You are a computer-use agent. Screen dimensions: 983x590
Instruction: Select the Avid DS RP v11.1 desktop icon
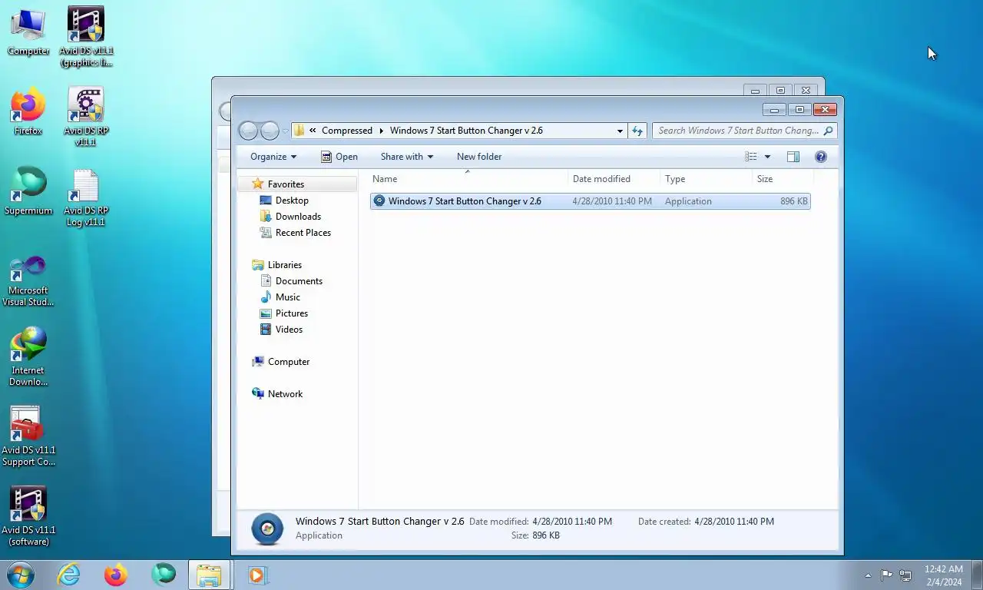pos(86,117)
